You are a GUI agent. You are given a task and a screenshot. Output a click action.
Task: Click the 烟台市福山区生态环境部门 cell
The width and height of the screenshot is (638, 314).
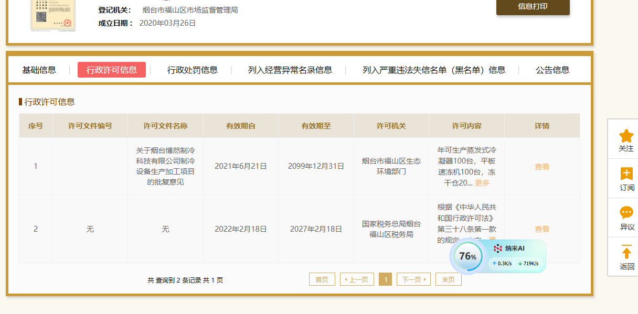[391, 166]
